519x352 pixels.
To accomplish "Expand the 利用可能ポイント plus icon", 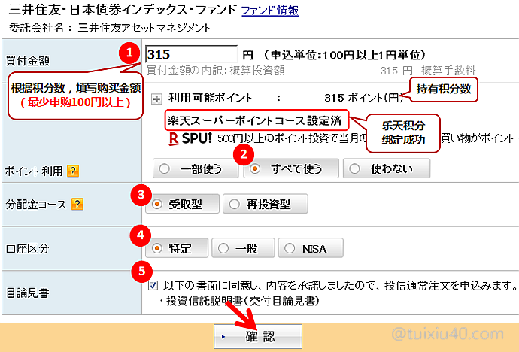I will pos(156,99).
